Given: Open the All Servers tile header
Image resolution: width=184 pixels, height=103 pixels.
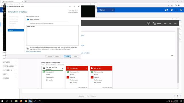Looking at the screenshot, I should 101,68.
